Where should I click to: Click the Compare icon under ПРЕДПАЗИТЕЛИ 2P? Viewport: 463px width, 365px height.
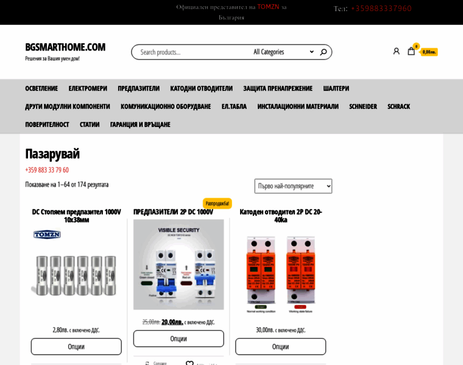(147, 363)
